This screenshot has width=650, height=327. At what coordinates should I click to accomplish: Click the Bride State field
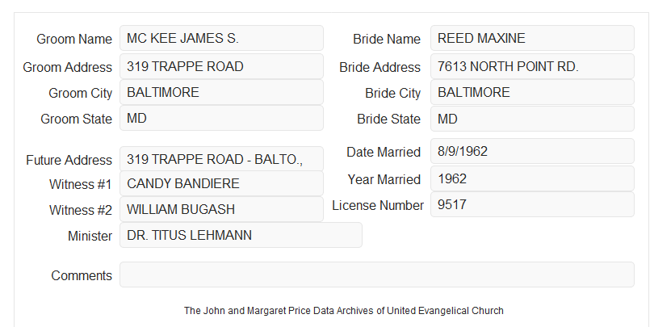(x=532, y=119)
